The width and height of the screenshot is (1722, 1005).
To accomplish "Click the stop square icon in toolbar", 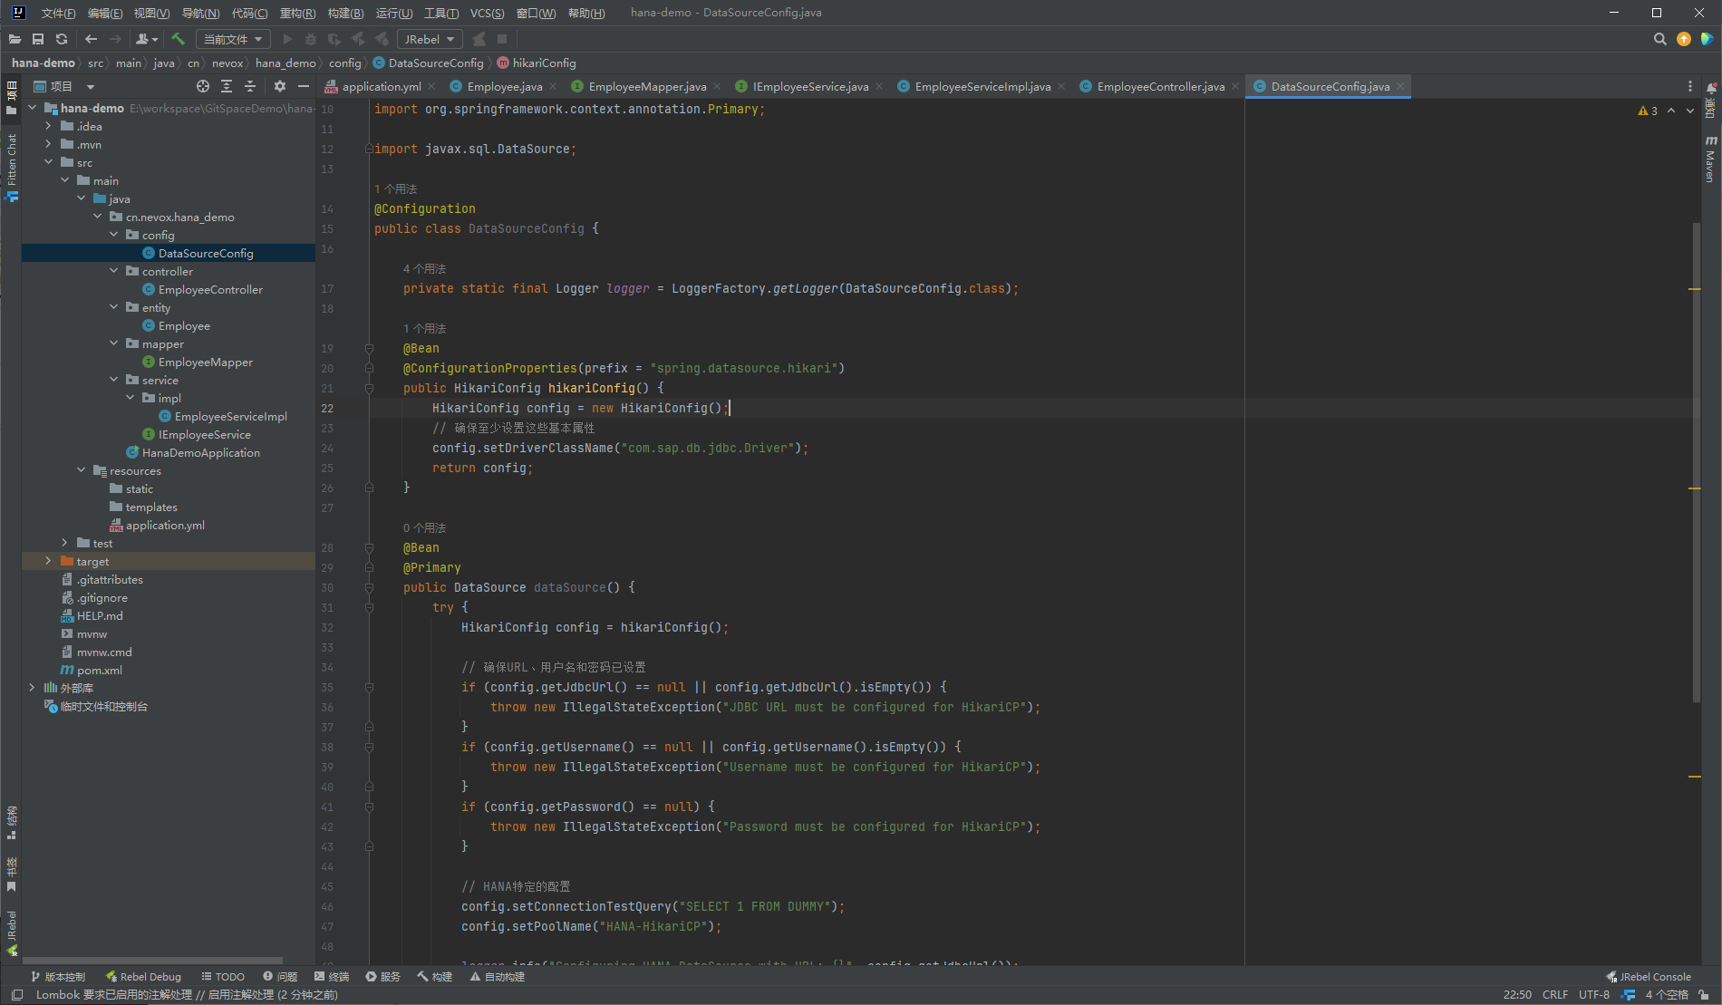I will 502,39.
